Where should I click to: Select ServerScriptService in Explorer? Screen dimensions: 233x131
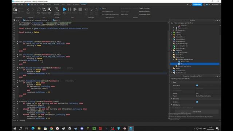point(182,46)
